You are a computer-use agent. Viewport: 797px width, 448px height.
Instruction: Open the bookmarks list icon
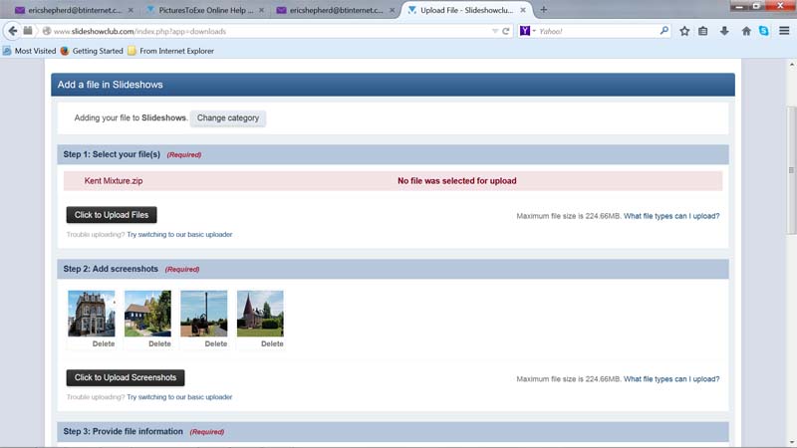coord(702,31)
